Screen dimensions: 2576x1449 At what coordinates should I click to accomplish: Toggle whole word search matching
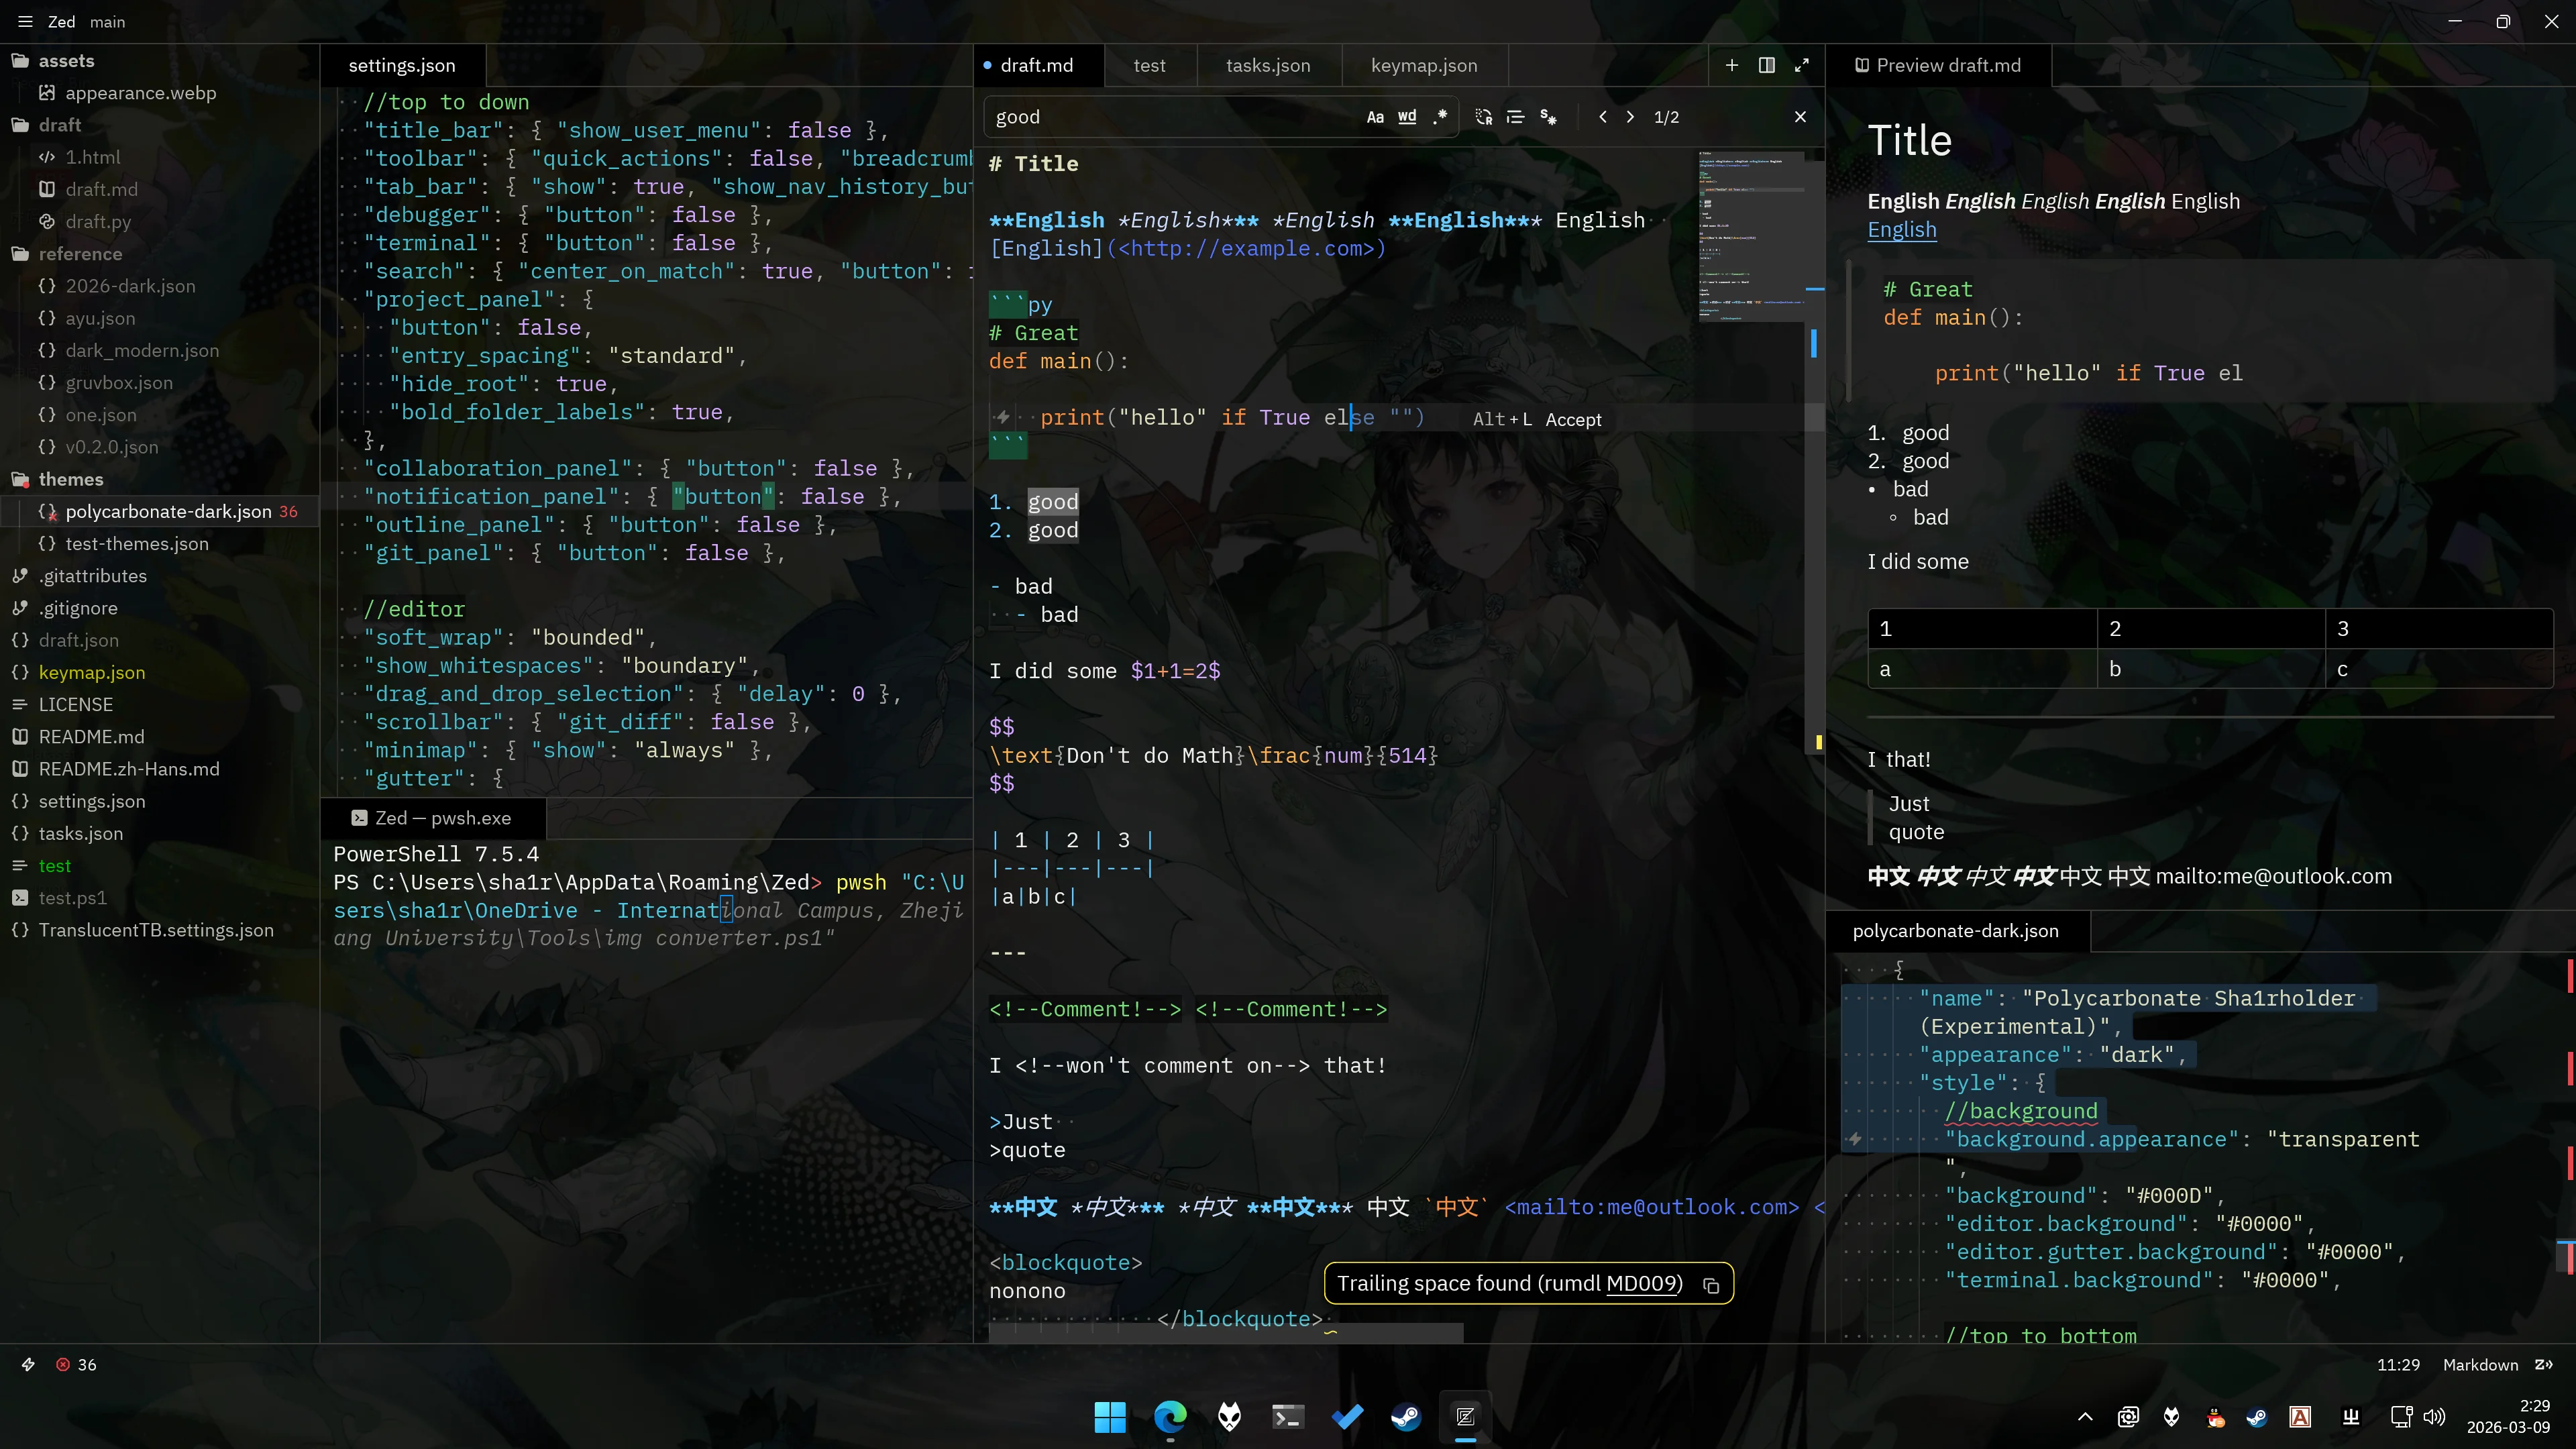pos(1407,117)
